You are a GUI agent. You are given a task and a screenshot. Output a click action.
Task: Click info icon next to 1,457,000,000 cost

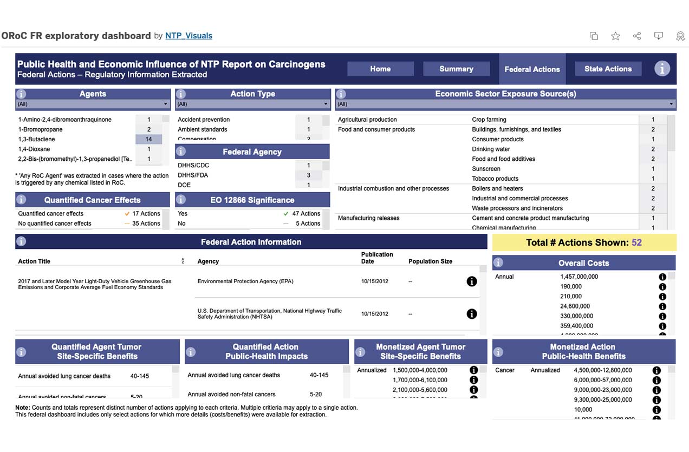662,277
